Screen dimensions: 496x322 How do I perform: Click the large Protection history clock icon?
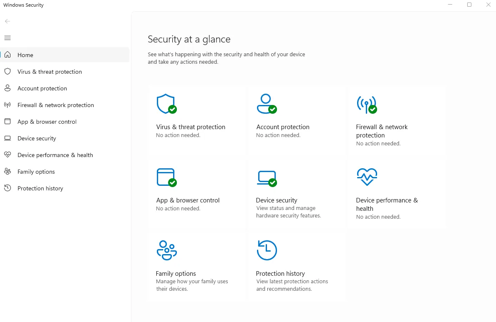click(267, 250)
